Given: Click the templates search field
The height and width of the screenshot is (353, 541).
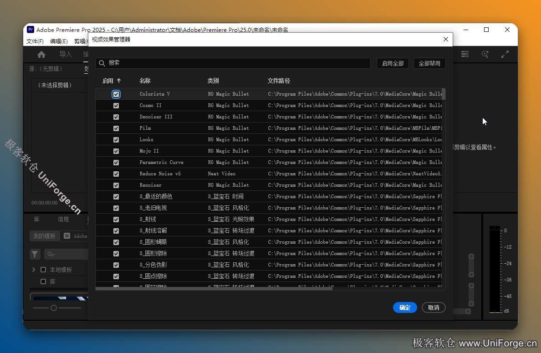Looking at the screenshot, I should point(66,254).
